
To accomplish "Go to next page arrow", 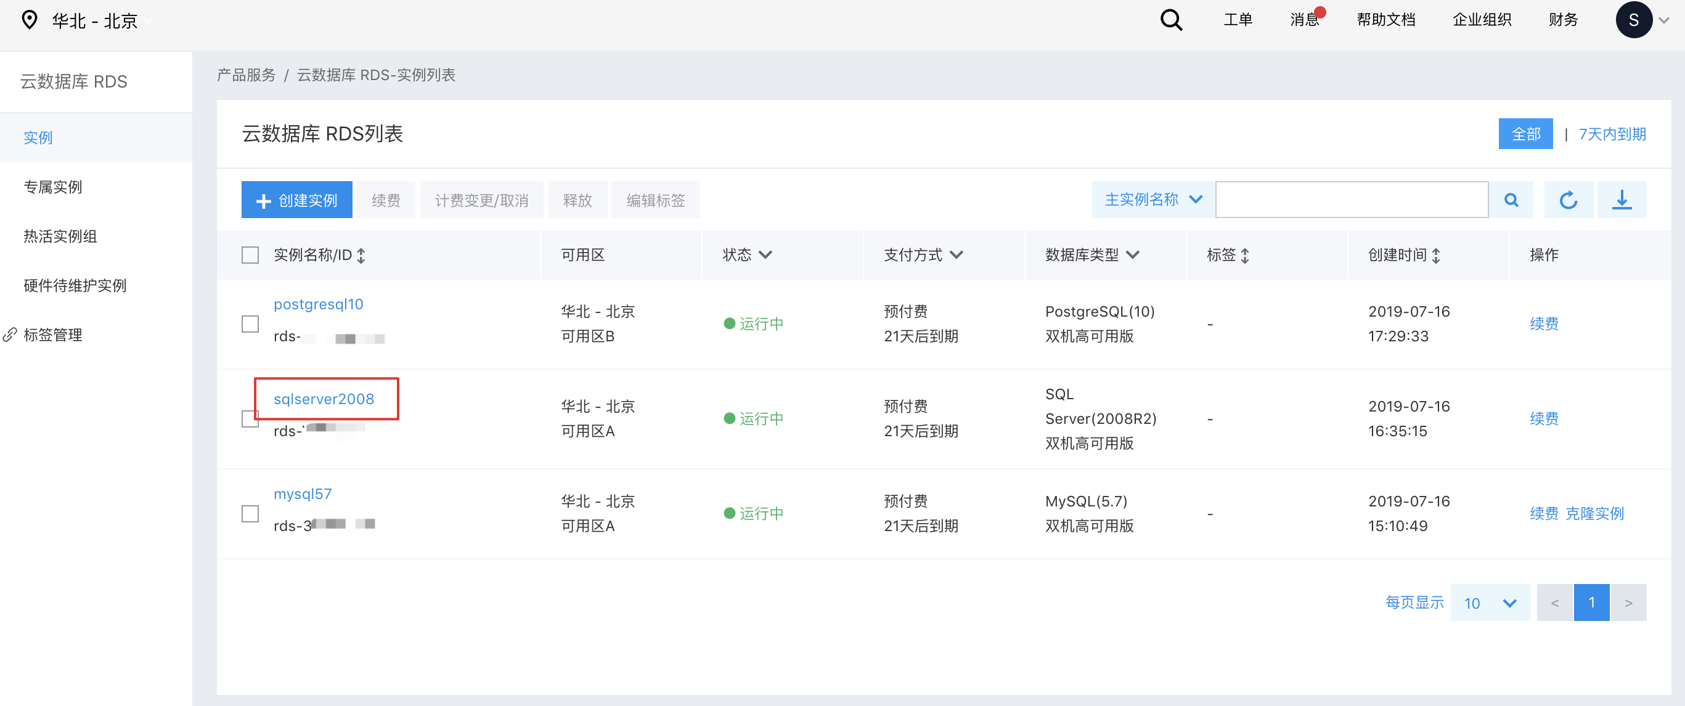I will click(x=1628, y=603).
